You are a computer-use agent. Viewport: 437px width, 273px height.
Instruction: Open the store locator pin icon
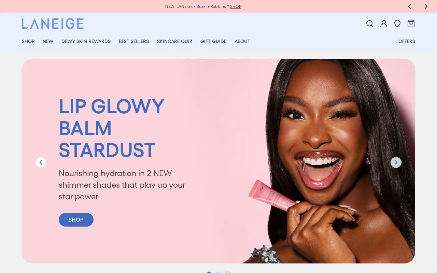pos(397,24)
